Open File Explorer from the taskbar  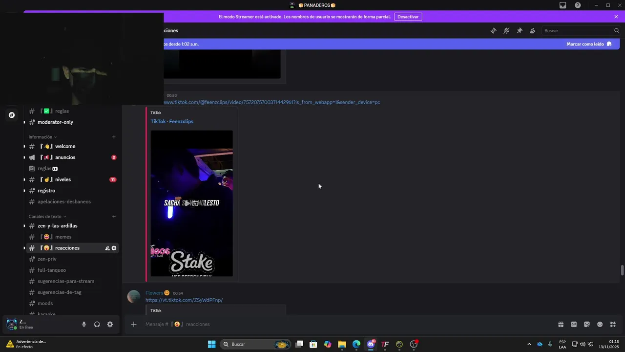[x=342, y=344]
